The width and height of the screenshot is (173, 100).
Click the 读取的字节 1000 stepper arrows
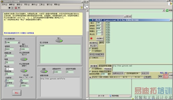click(x=53, y=72)
